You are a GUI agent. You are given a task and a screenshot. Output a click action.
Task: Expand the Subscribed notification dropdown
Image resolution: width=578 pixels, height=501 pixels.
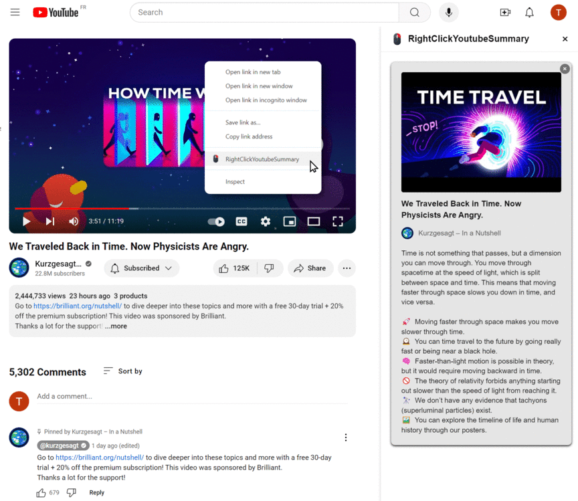click(142, 268)
